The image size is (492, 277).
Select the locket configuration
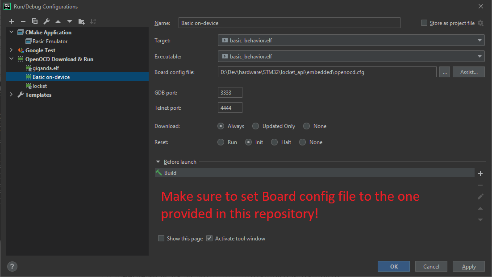[x=40, y=86]
